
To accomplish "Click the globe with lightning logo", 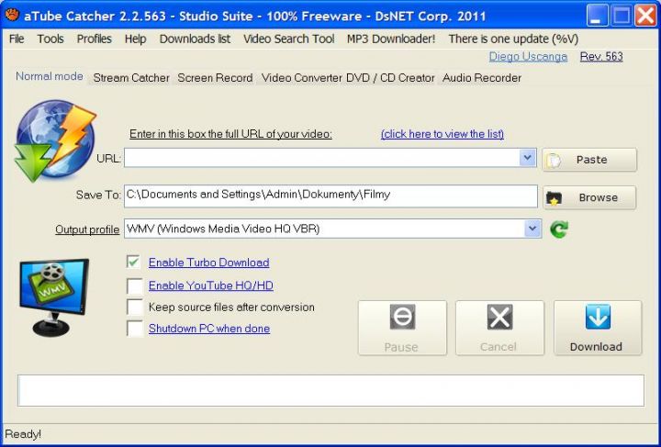I will point(56,140).
